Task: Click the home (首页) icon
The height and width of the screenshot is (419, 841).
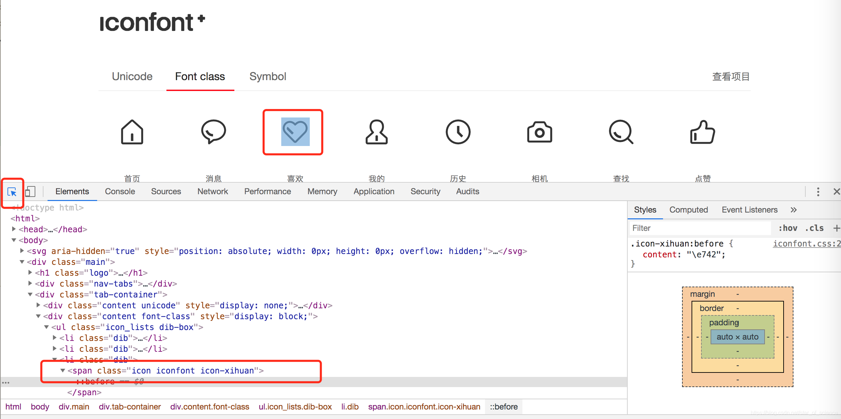Action: tap(132, 132)
